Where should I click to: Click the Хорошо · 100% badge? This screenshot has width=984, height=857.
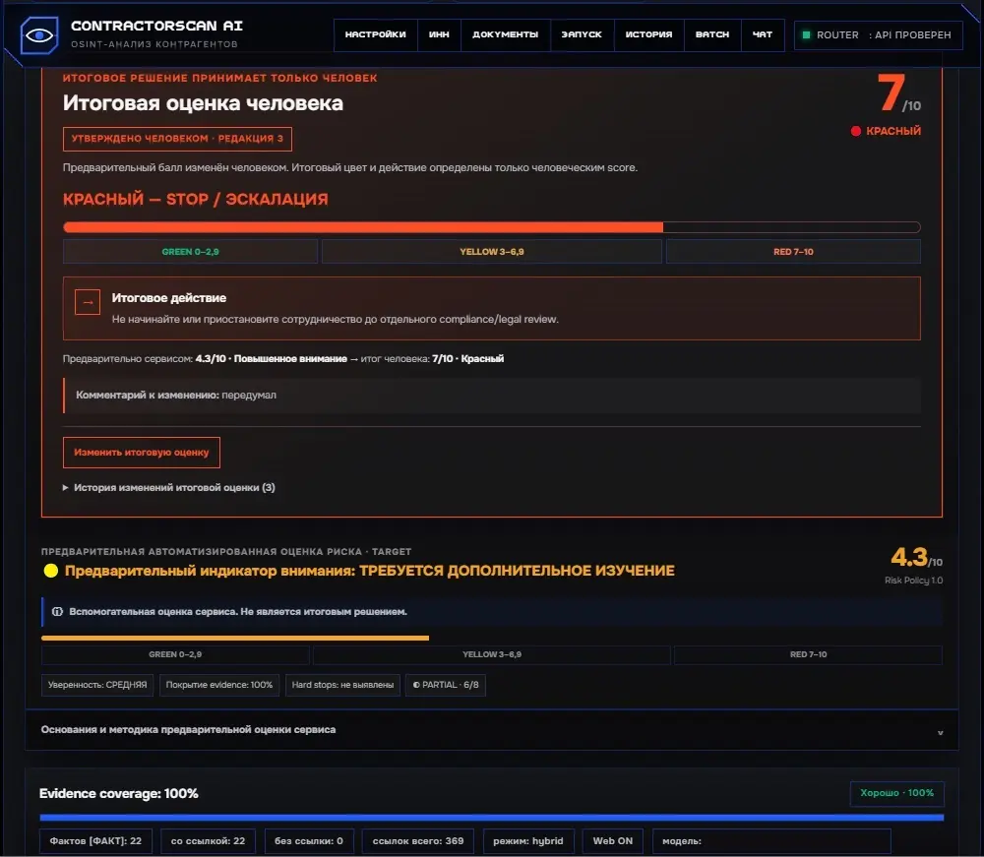tap(896, 793)
